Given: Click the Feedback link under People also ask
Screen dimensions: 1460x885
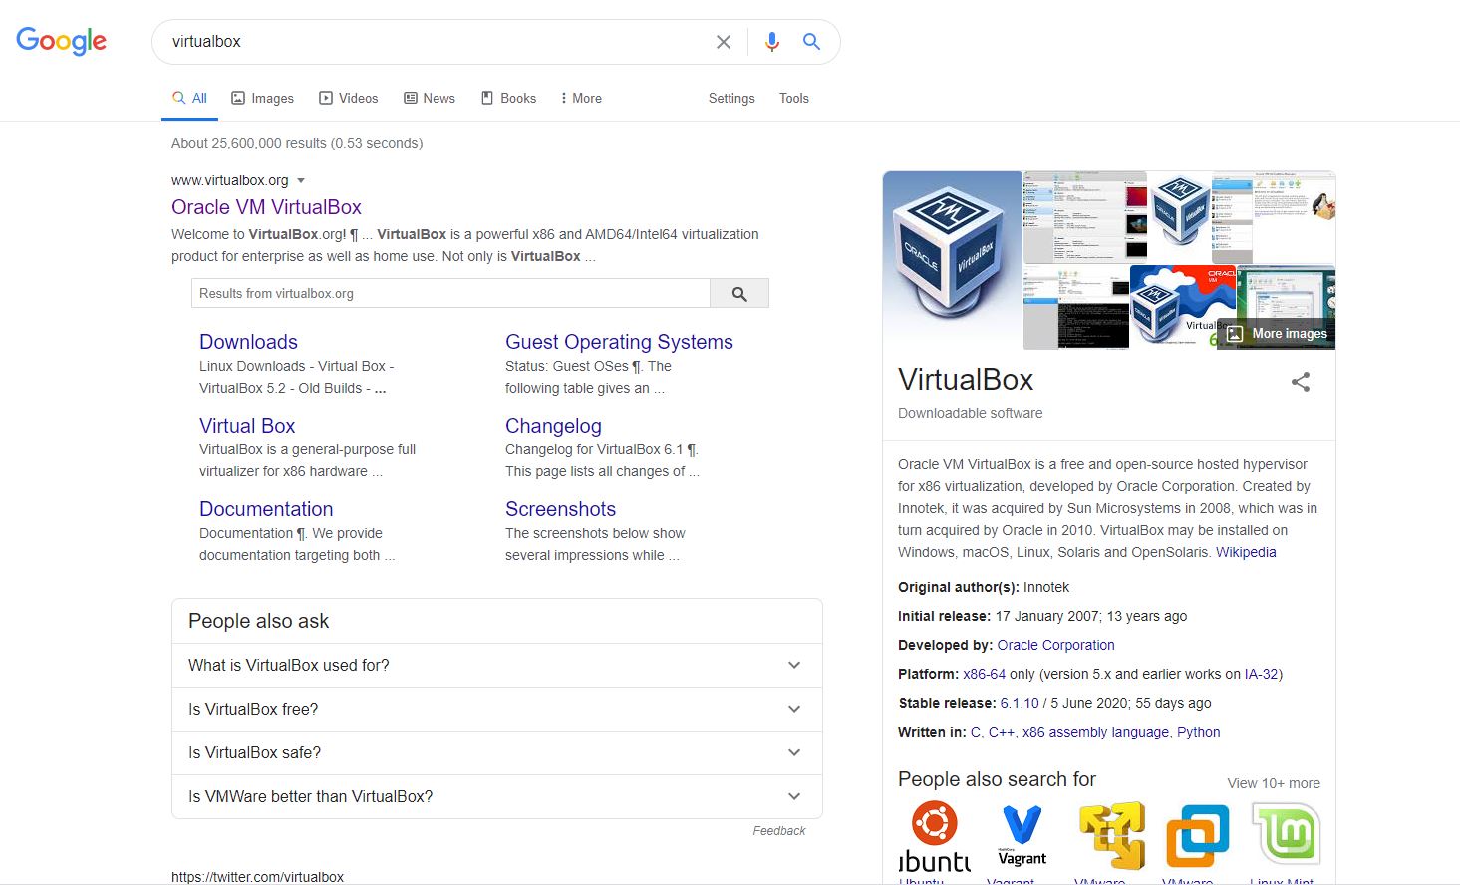Looking at the screenshot, I should pyautogui.click(x=779, y=830).
